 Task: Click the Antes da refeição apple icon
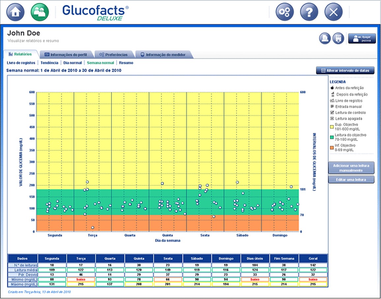click(332, 88)
